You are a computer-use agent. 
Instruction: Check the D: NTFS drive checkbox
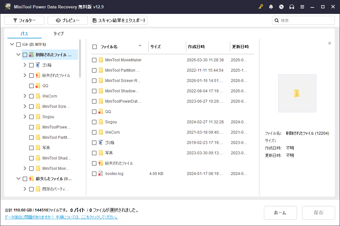pyautogui.click(x=18, y=44)
